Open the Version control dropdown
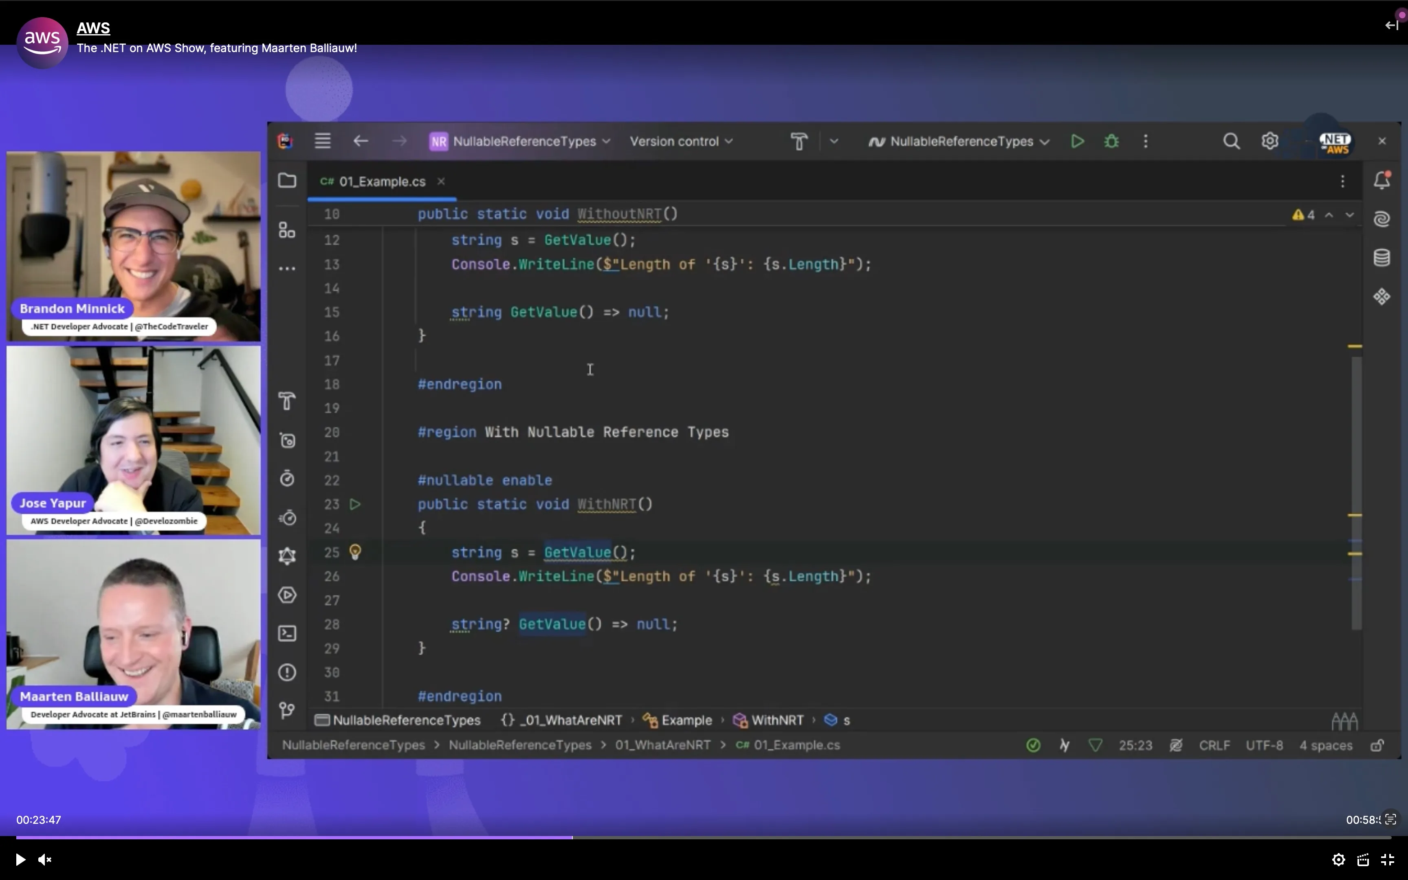This screenshot has width=1408, height=880. click(x=681, y=141)
